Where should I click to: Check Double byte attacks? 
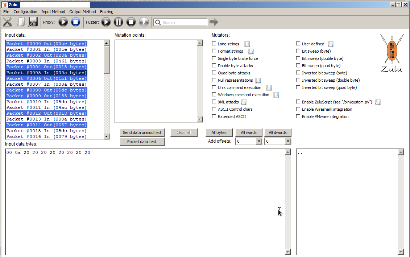click(x=214, y=65)
